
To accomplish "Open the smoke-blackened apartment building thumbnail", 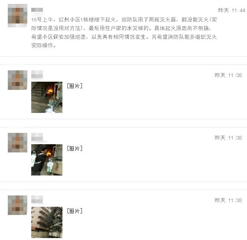I will coord(47,222).
